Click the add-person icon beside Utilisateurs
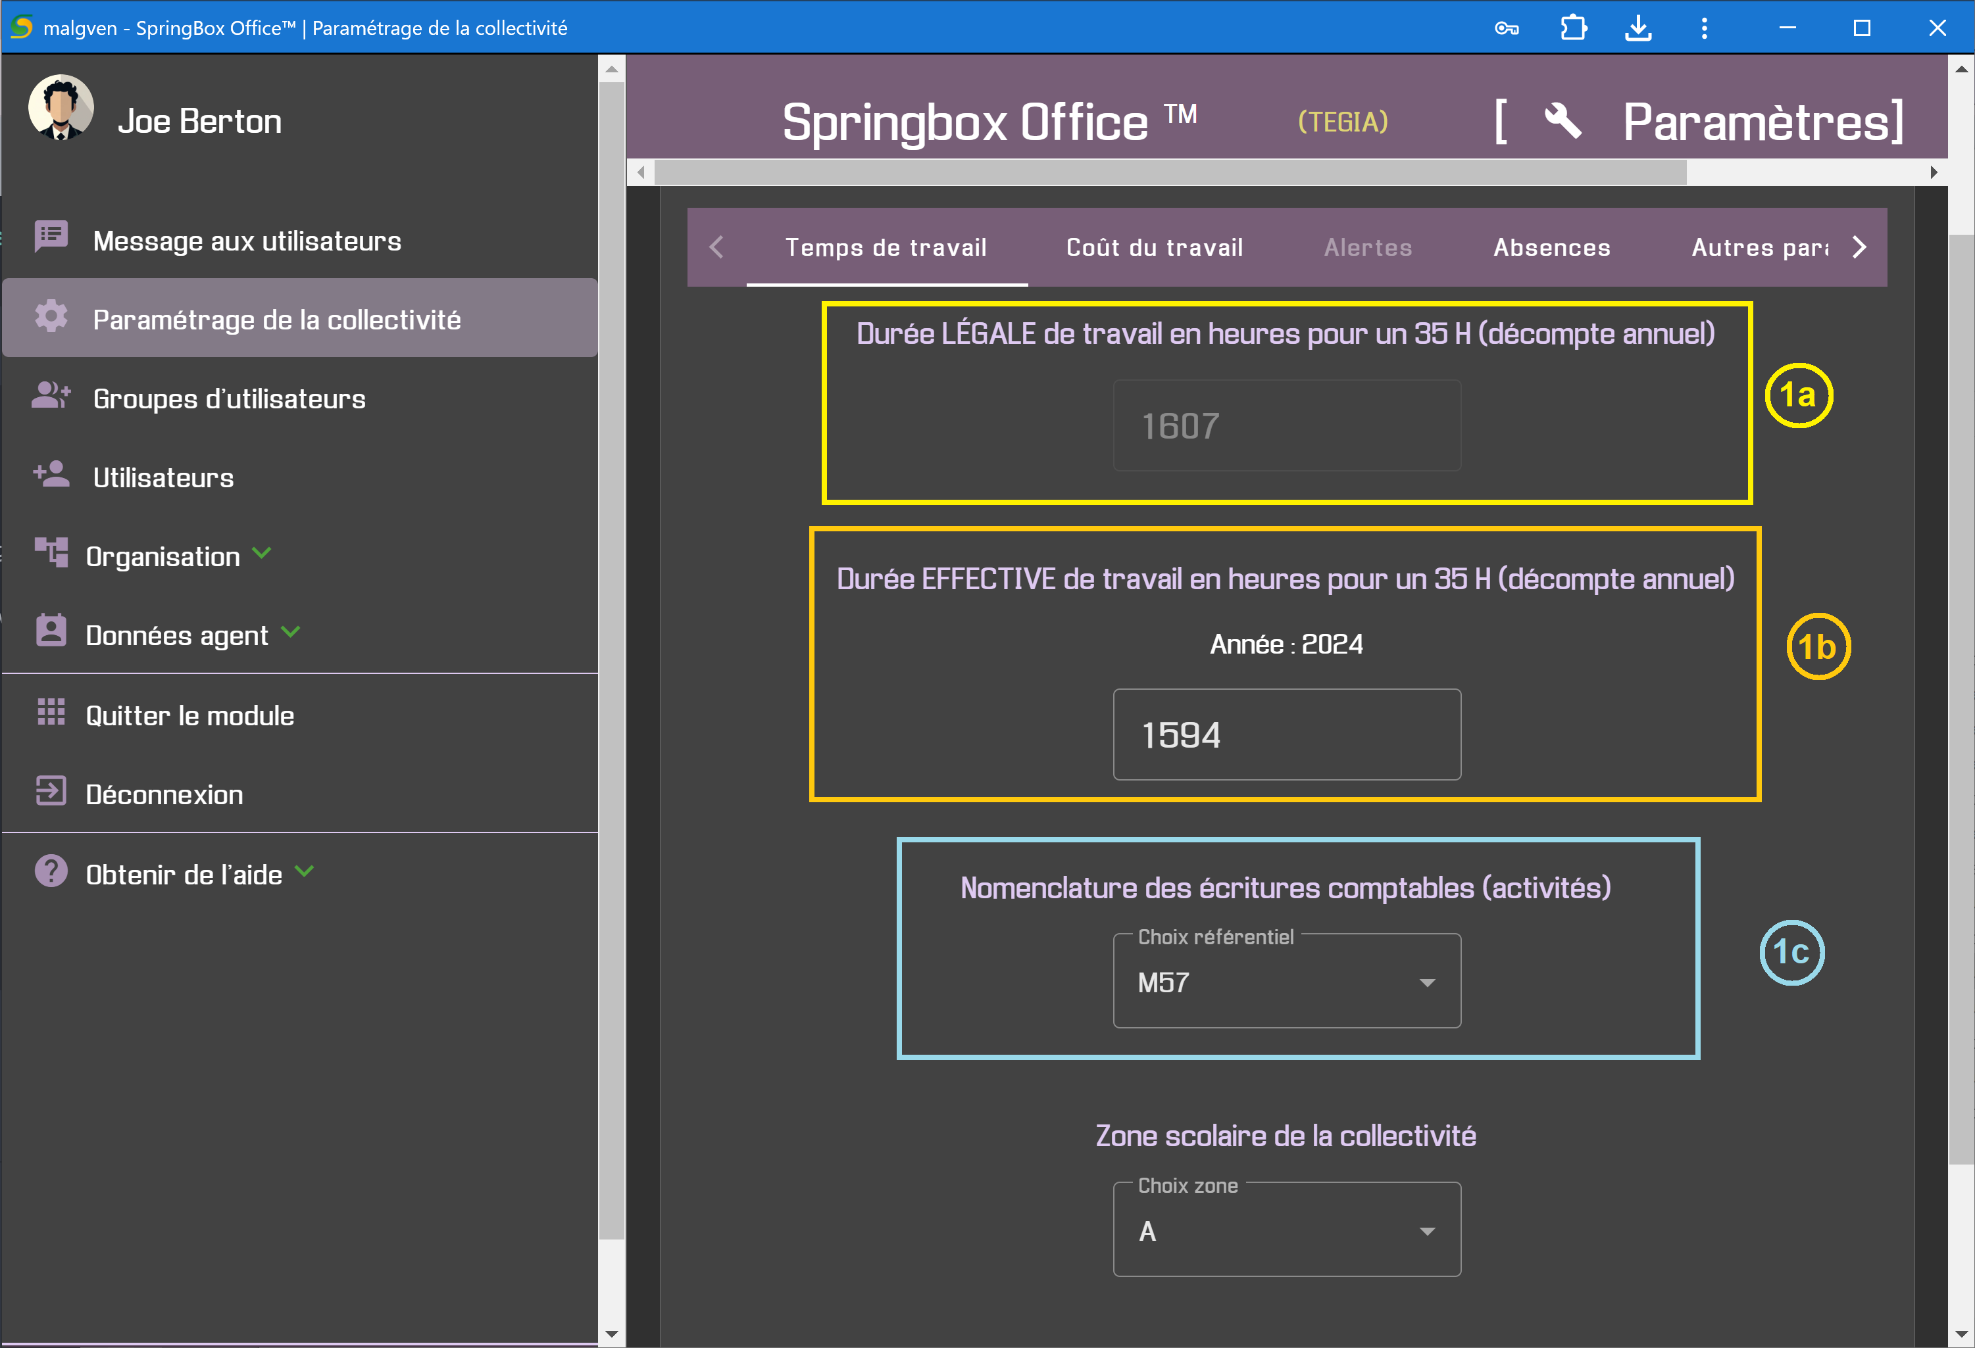 pyautogui.click(x=51, y=474)
